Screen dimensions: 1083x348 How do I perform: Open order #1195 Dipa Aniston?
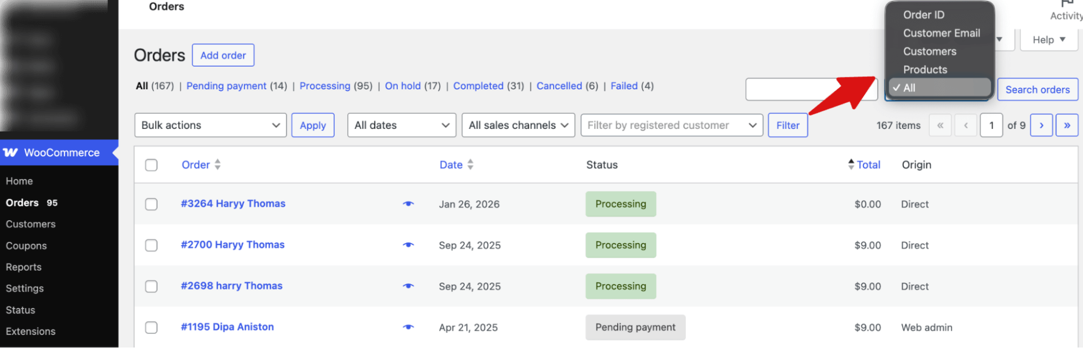pyautogui.click(x=227, y=327)
